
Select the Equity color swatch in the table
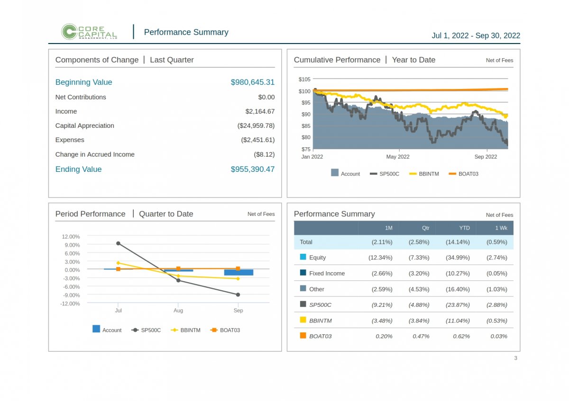click(303, 257)
